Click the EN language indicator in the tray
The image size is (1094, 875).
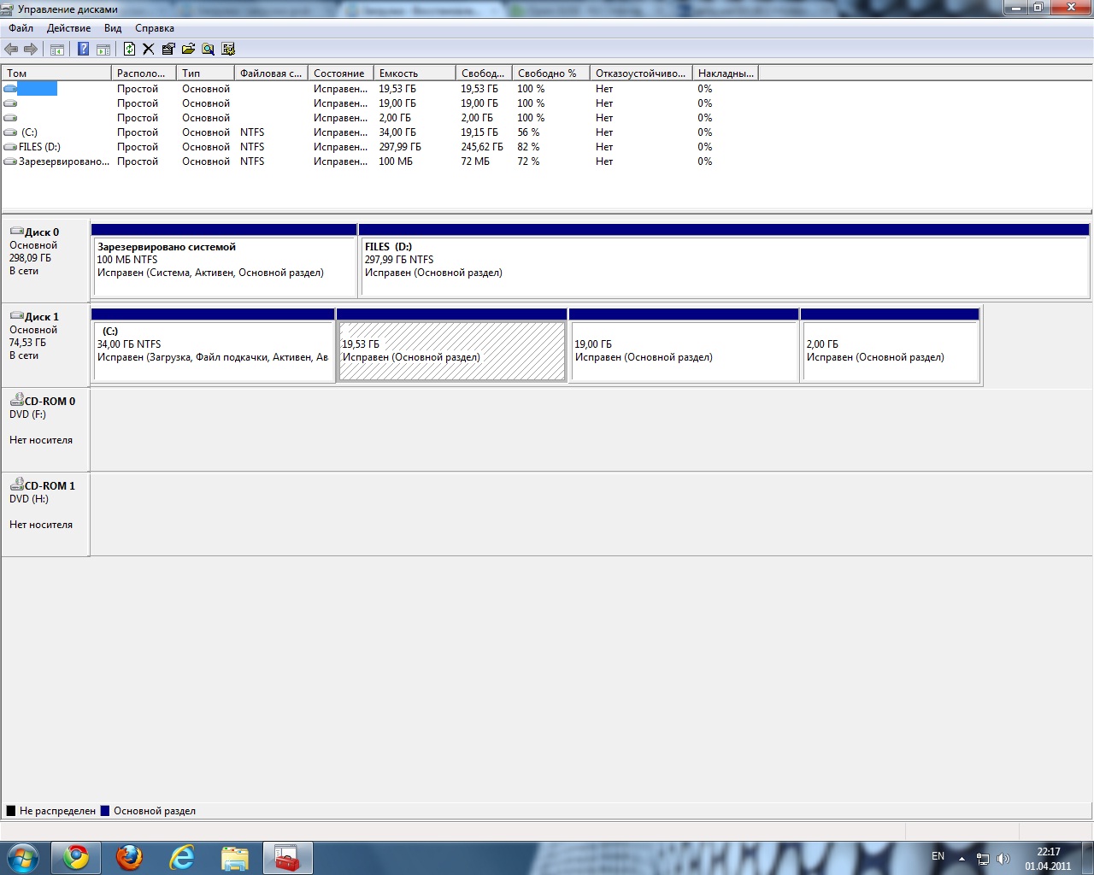(938, 856)
